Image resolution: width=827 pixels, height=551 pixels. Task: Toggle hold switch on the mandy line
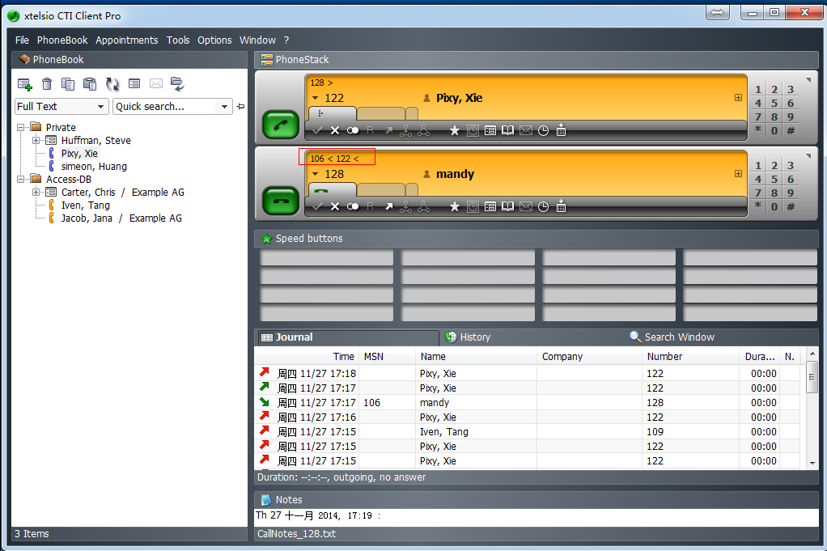click(353, 206)
